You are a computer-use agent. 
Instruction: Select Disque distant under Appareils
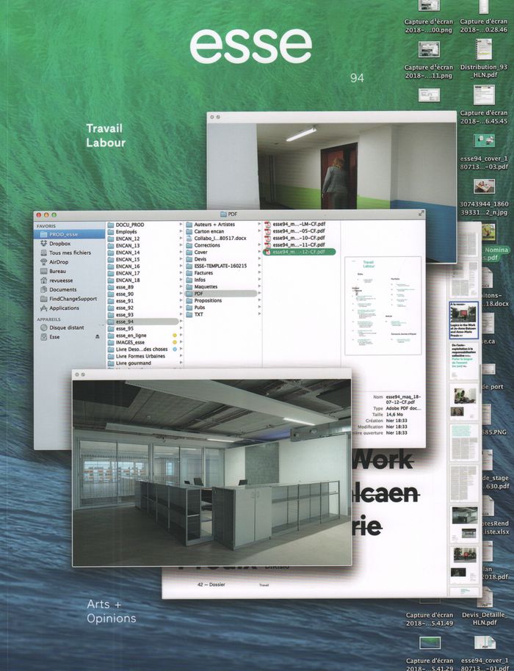67,327
